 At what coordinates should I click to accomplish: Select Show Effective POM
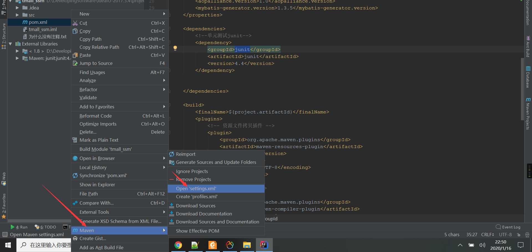coord(216,231)
